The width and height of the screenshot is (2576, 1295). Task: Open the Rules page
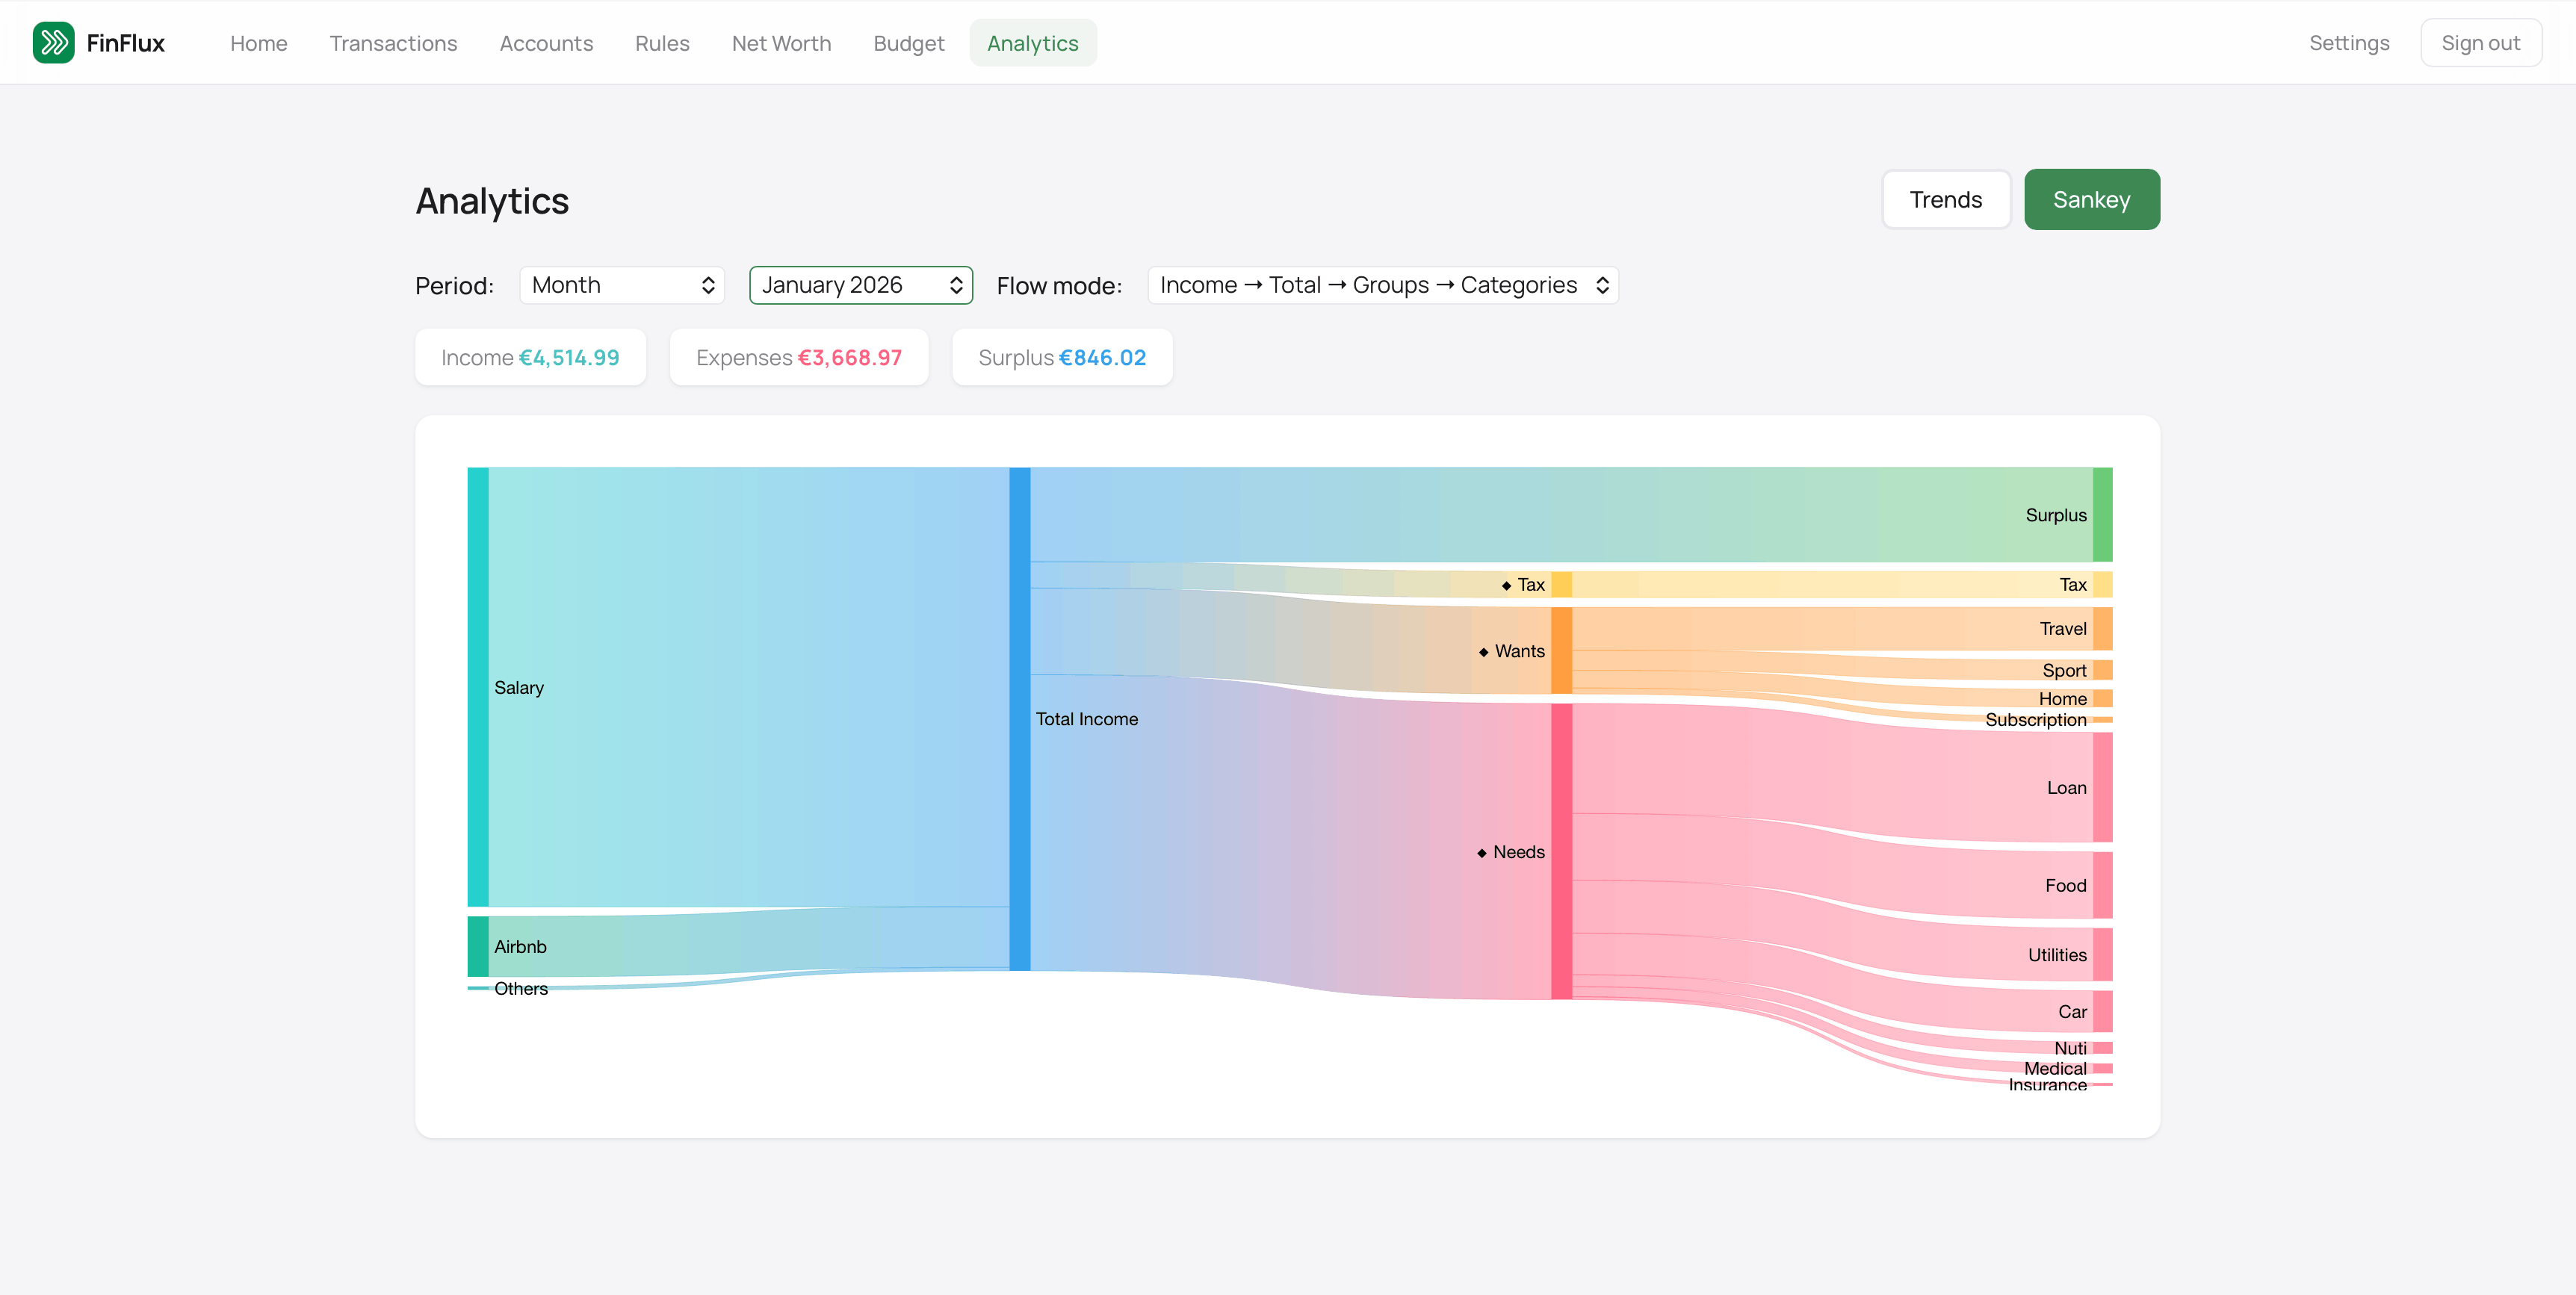point(662,43)
